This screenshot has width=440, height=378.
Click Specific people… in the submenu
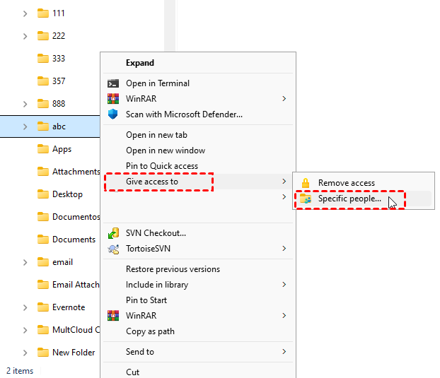[349, 199]
